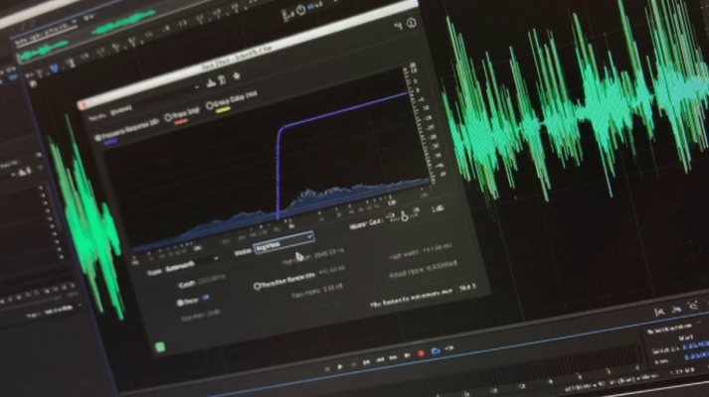
Task: Click the info icon in dialog corner
Action: point(412,22)
